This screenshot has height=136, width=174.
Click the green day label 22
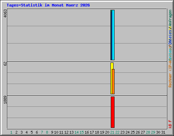(117, 132)
